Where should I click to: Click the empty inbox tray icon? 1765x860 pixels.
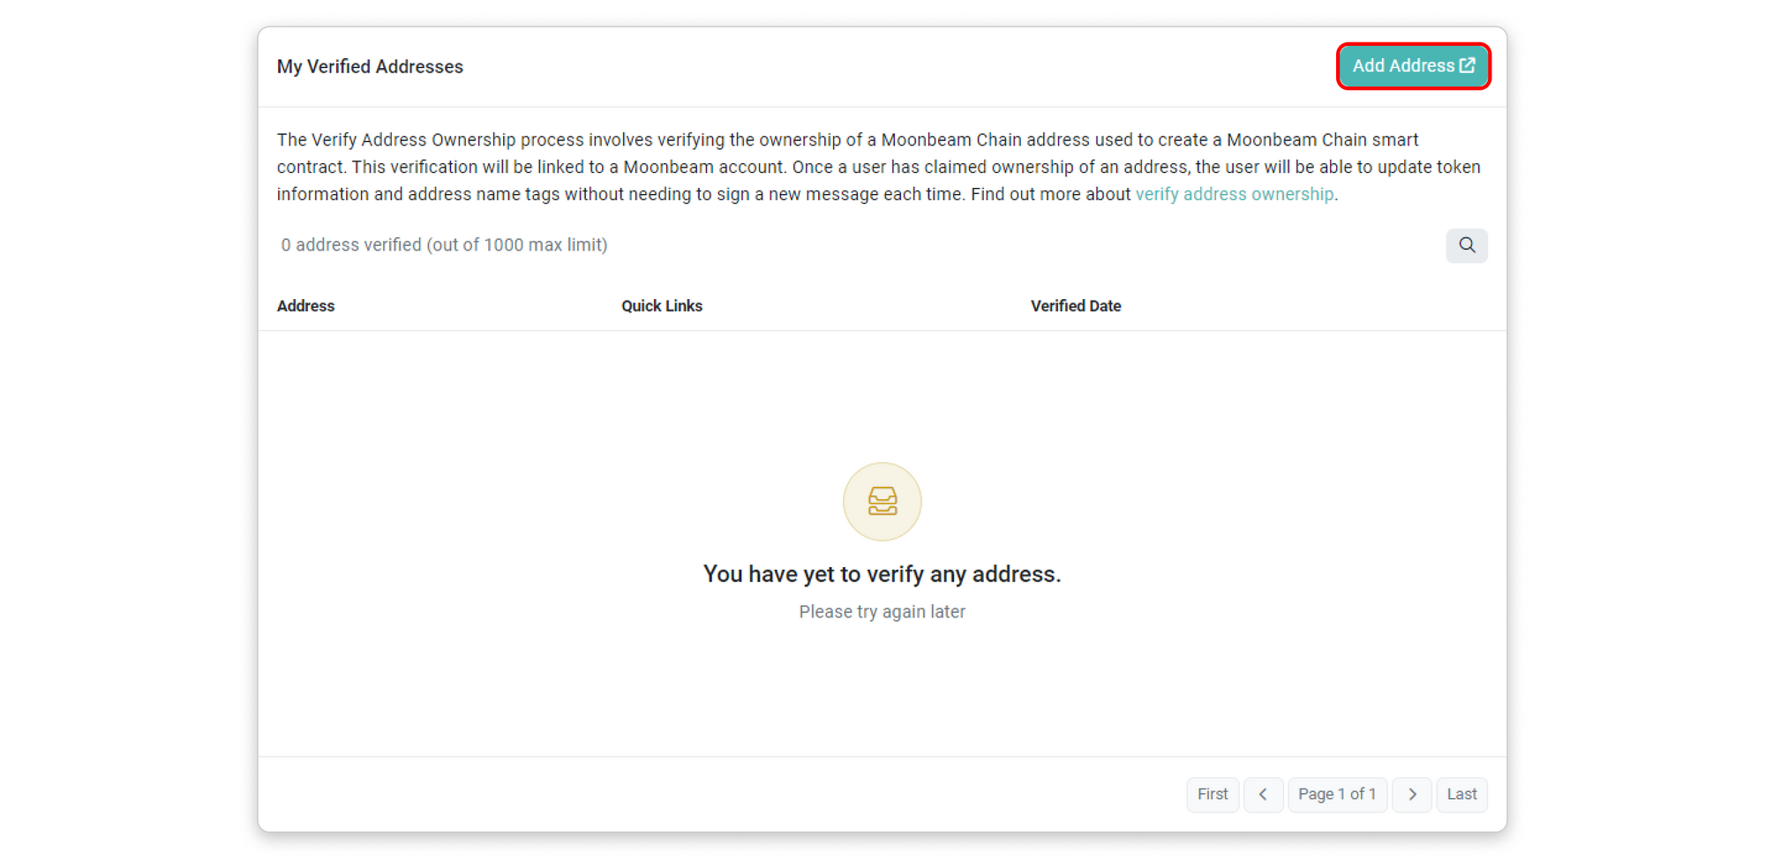[882, 501]
